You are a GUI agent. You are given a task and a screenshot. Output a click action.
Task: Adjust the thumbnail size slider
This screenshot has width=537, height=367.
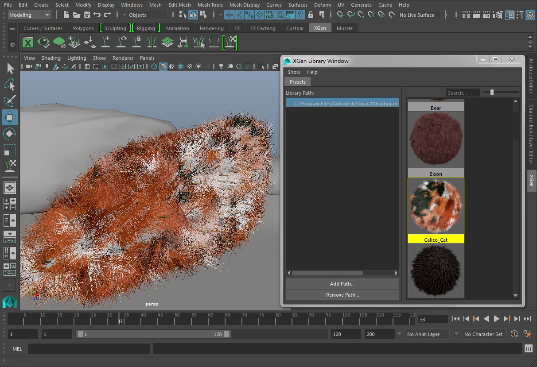click(492, 93)
